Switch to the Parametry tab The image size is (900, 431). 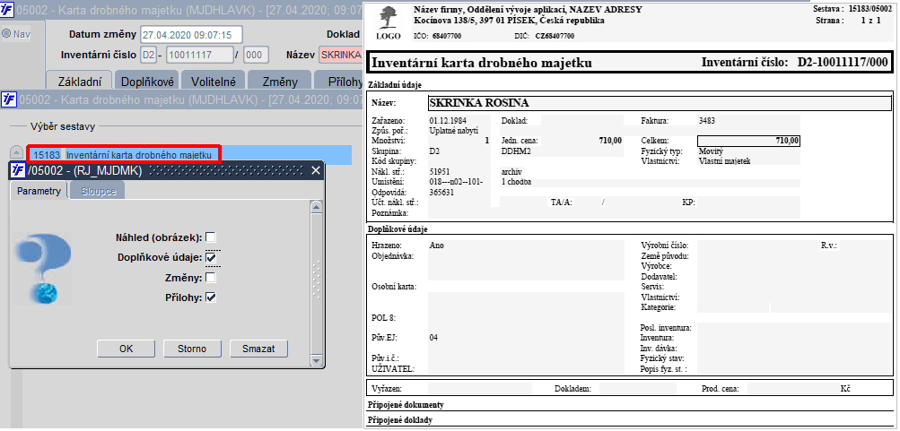pyautogui.click(x=39, y=191)
